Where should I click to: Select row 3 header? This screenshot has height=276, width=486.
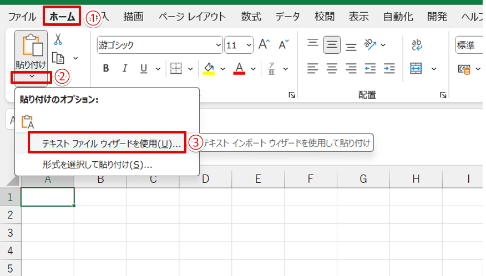point(10,233)
